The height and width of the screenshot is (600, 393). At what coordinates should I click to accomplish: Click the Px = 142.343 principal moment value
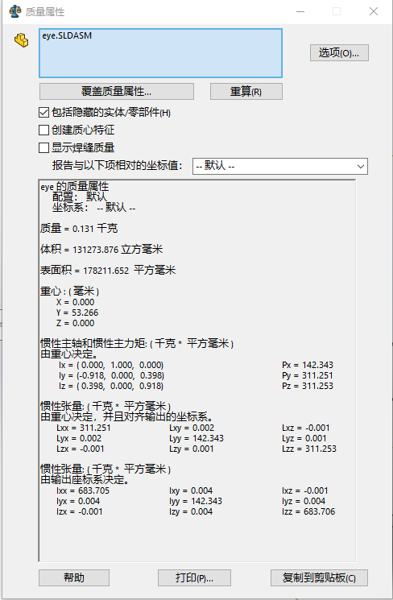click(308, 365)
